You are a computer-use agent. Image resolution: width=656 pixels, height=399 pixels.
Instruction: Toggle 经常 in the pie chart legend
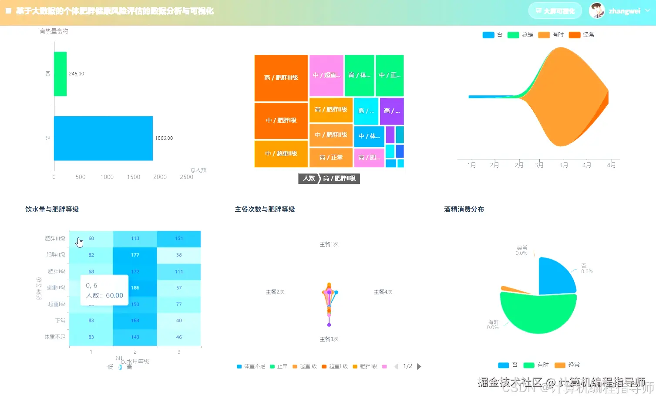pos(567,365)
